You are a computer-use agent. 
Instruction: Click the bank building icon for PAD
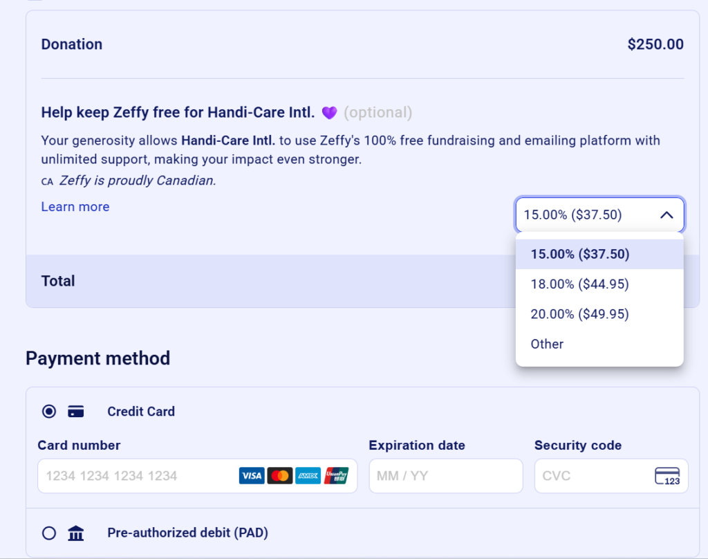point(76,533)
